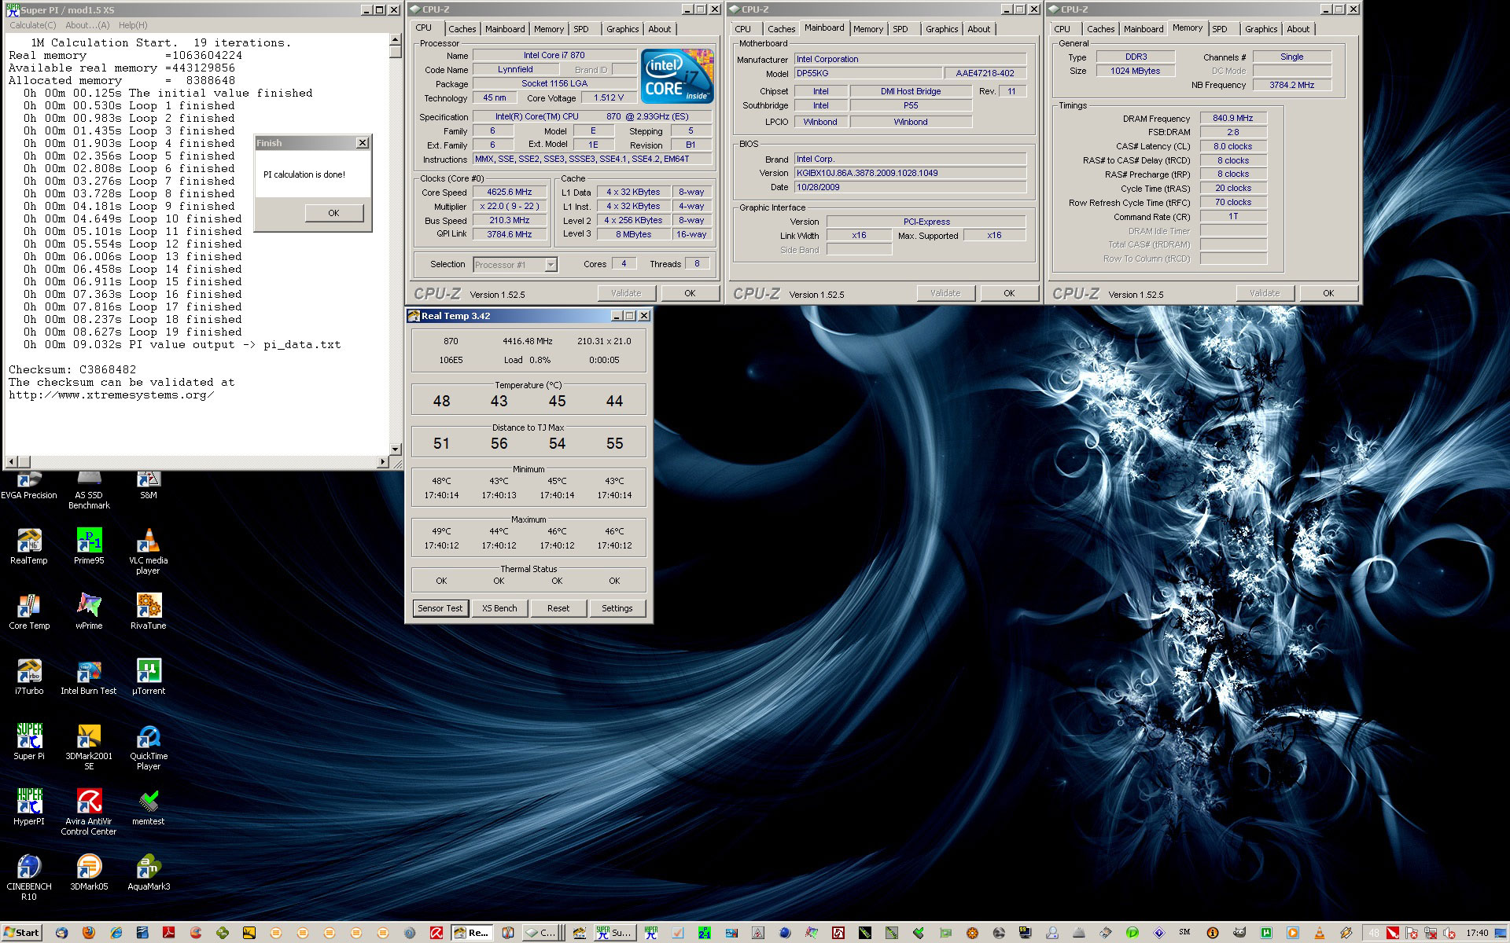1510x943 pixels.
Task: Start a Sensor Test in Real Temp
Action: 440,607
